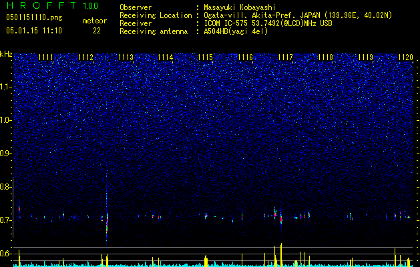Image resolution: width=420 pixels, height=267 pixels.
Task: Click the 1116 time marker
Action: coord(246,57)
